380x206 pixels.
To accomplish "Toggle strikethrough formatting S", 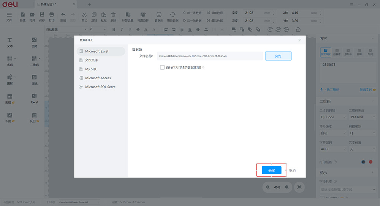I will point(138,30).
